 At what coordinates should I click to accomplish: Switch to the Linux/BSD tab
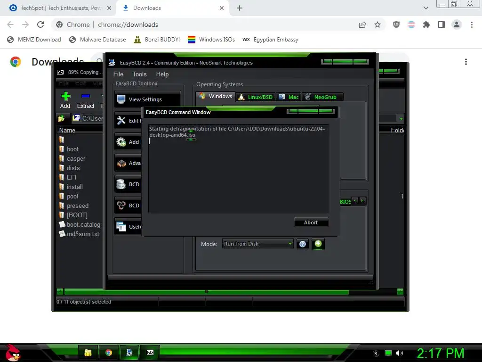pos(256,97)
